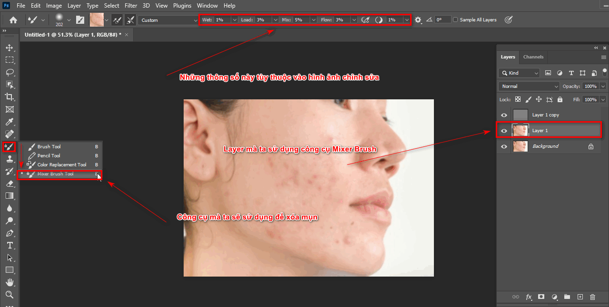Open the Kind filter dropdown
609x307 pixels.
point(519,73)
